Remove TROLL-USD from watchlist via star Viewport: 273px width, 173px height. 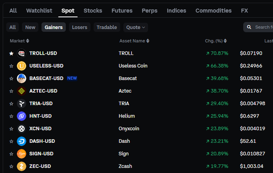[11, 54]
